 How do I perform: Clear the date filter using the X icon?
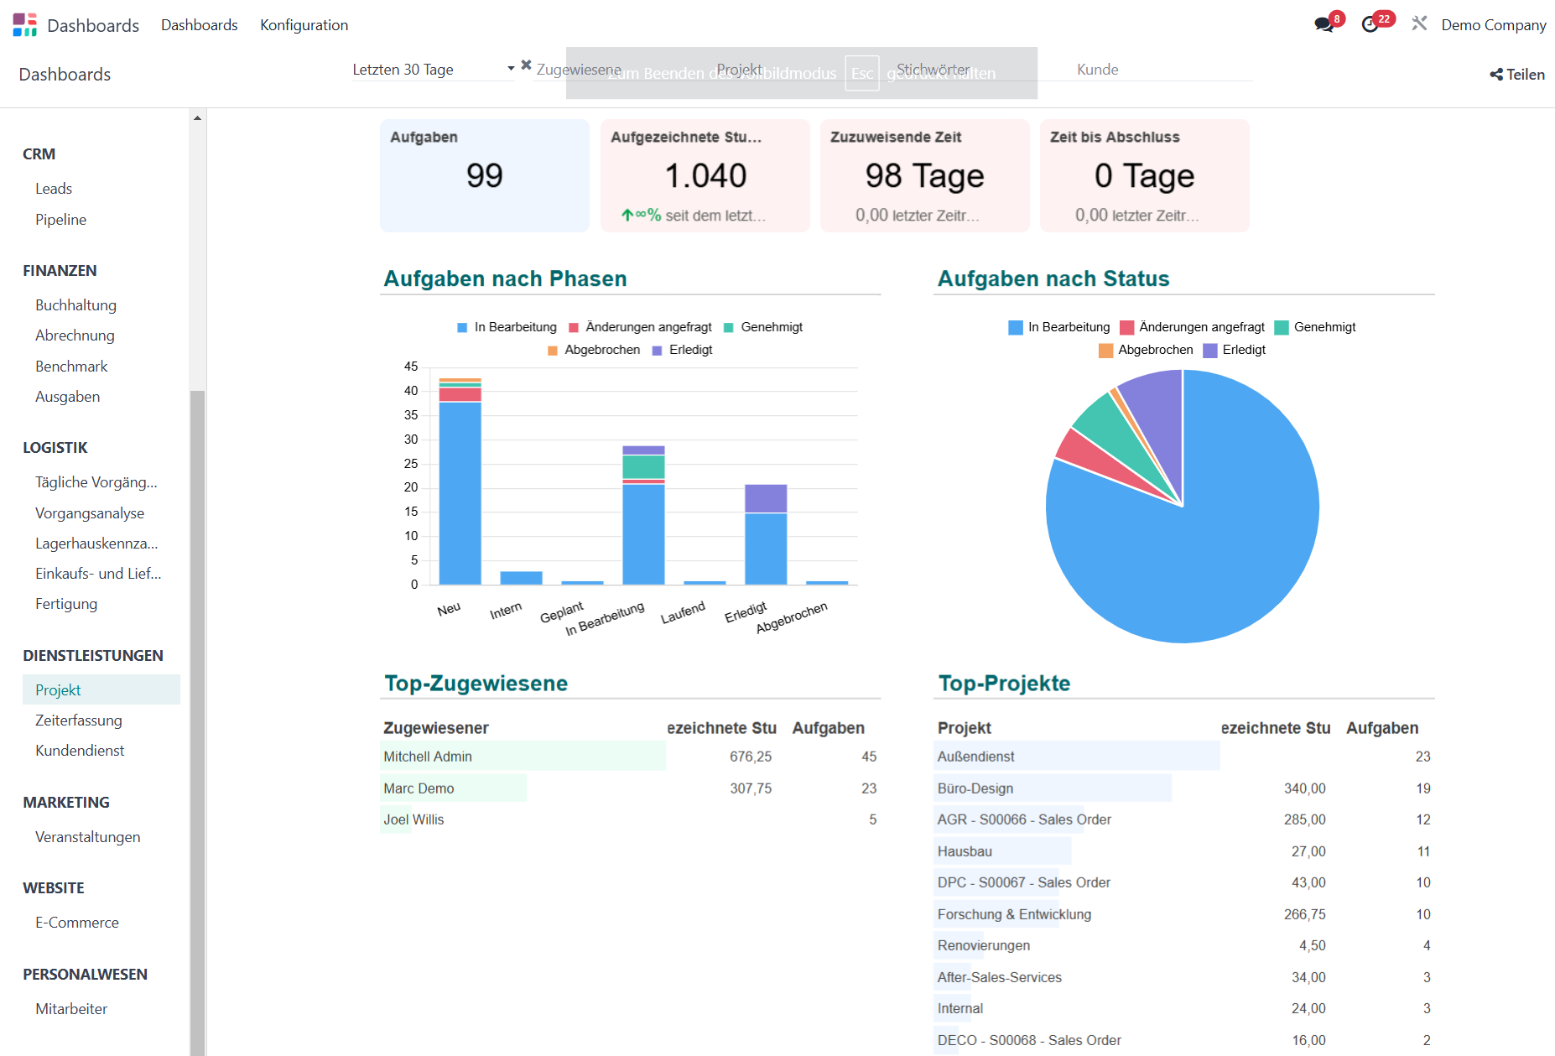(526, 64)
